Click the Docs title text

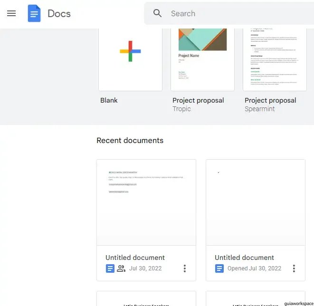[x=59, y=14]
